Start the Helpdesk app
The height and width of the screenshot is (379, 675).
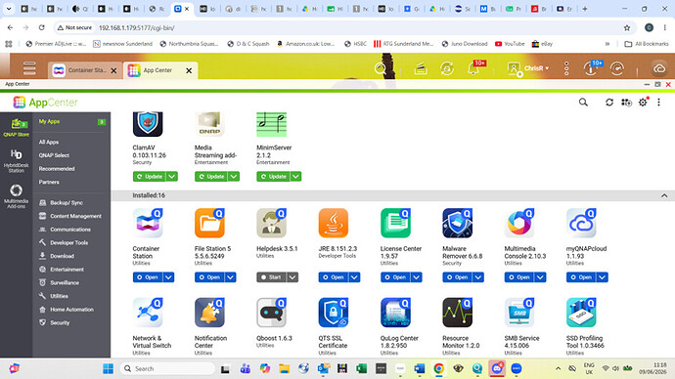pyautogui.click(x=272, y=277)
